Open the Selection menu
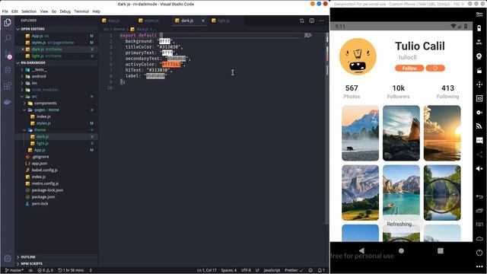487x274 pixels. click(29, 11)
